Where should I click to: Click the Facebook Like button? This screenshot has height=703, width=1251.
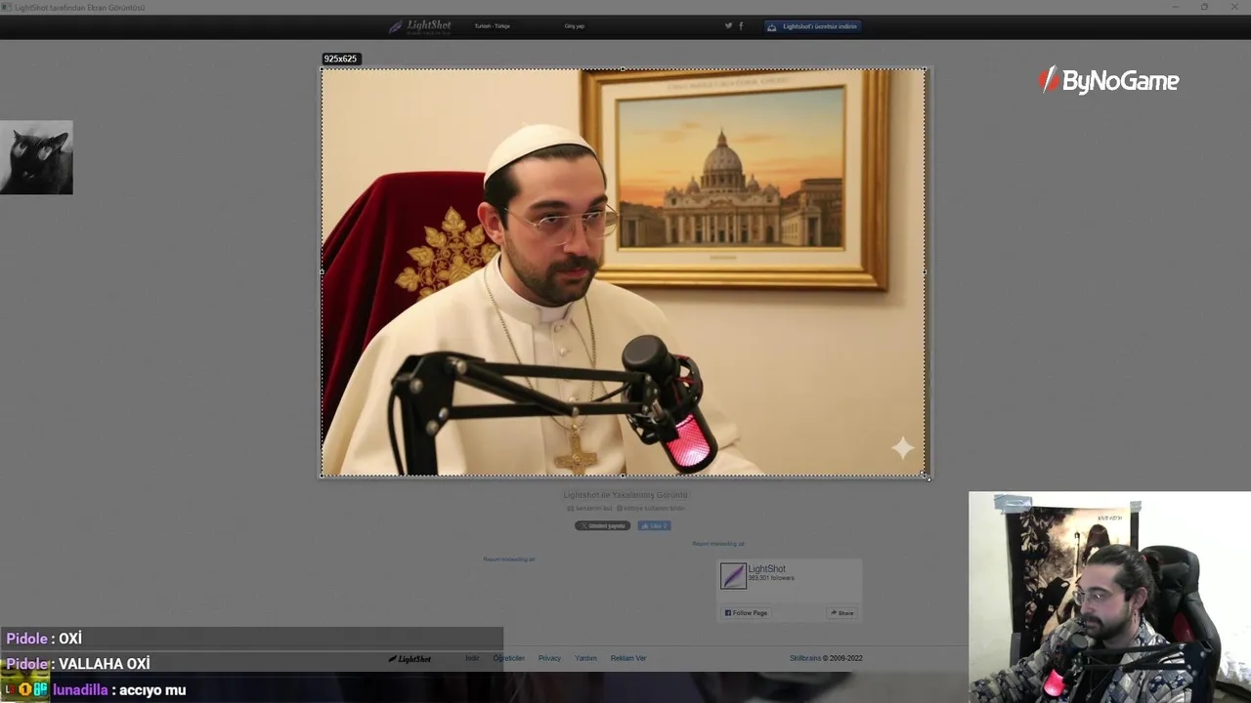654,525
